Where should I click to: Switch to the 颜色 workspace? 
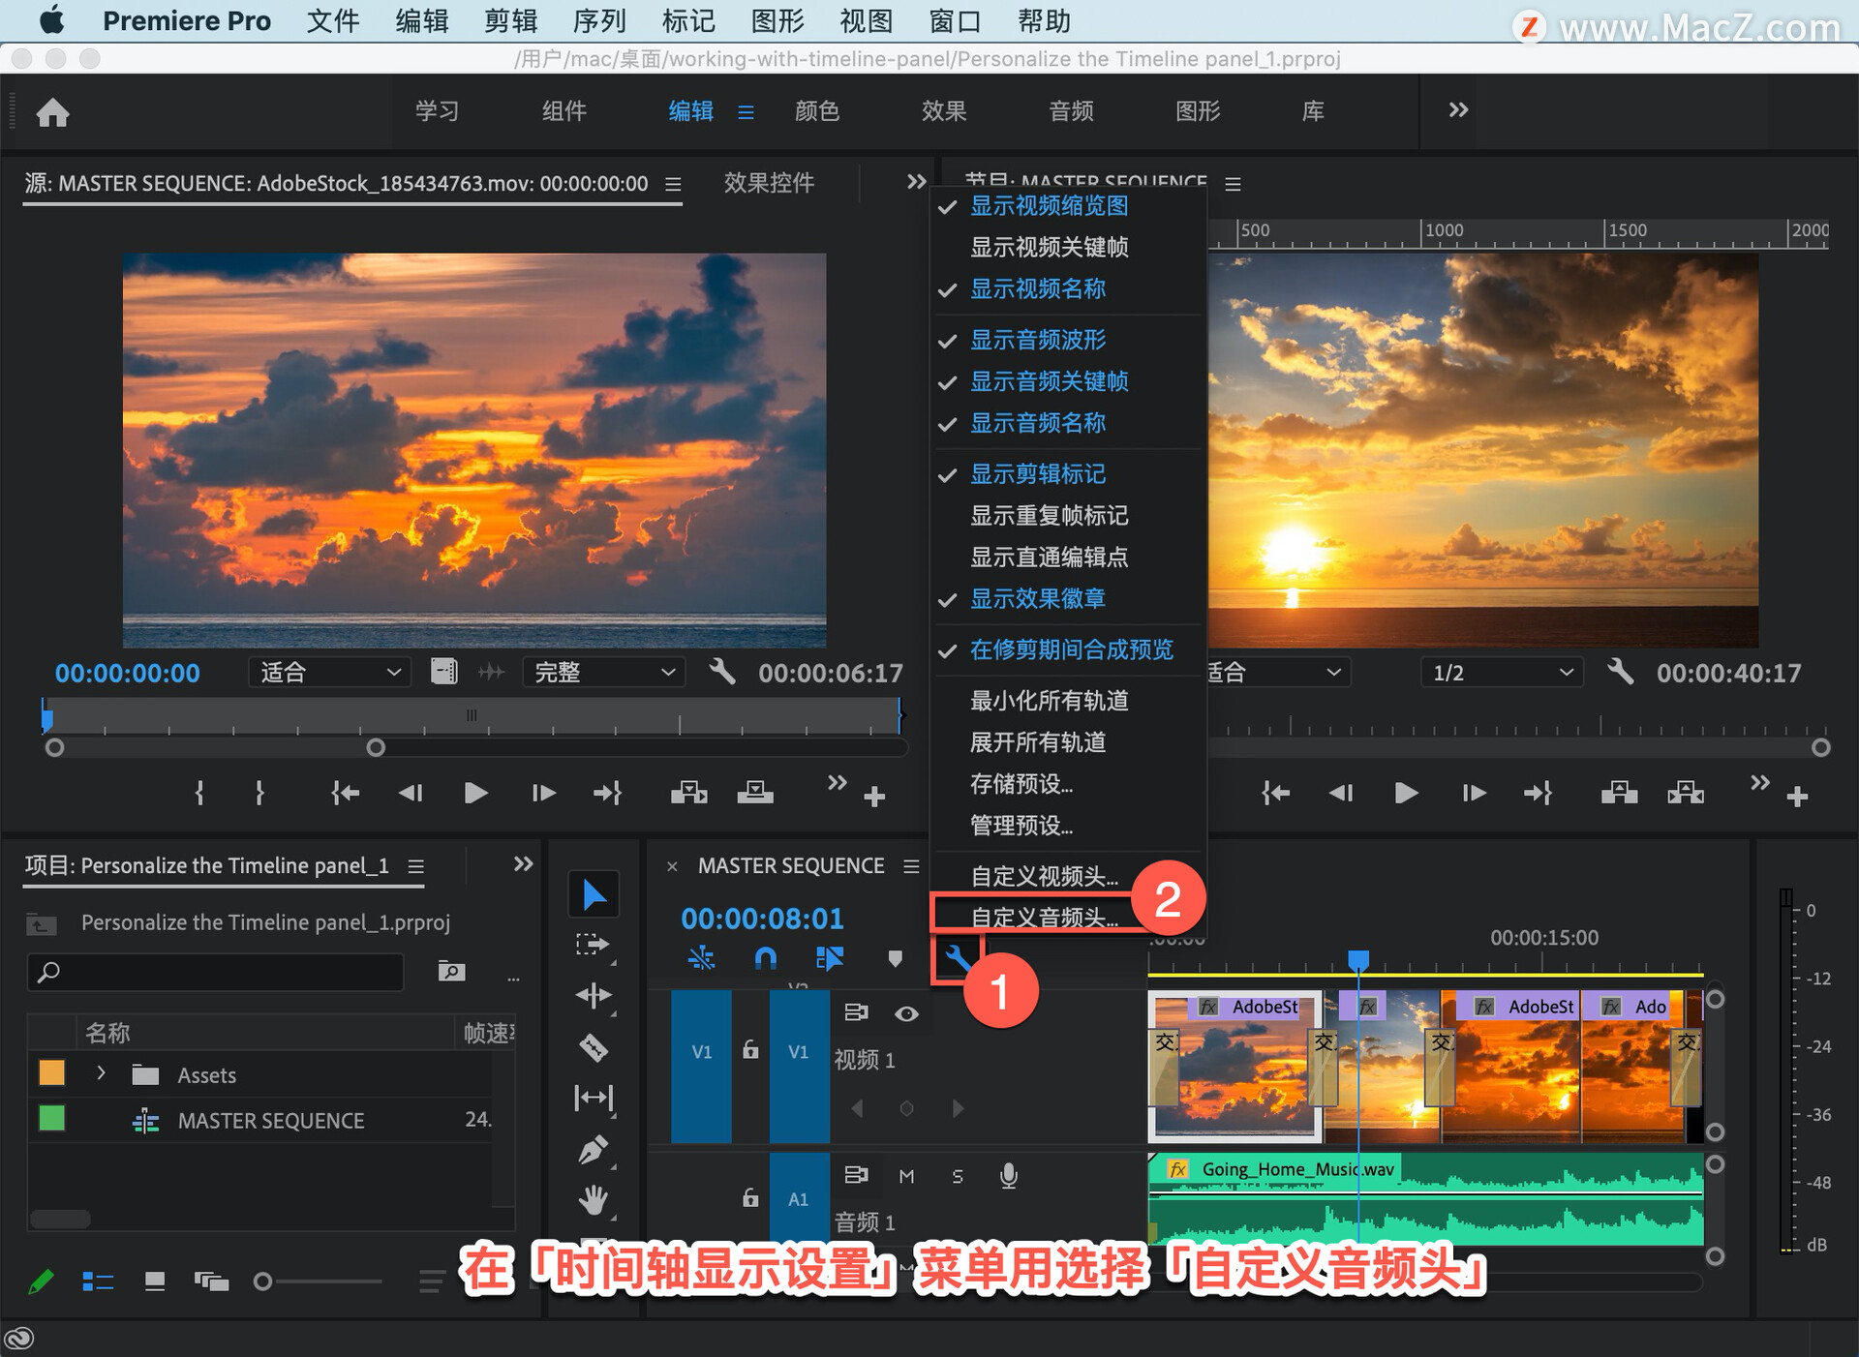point(816,111)
